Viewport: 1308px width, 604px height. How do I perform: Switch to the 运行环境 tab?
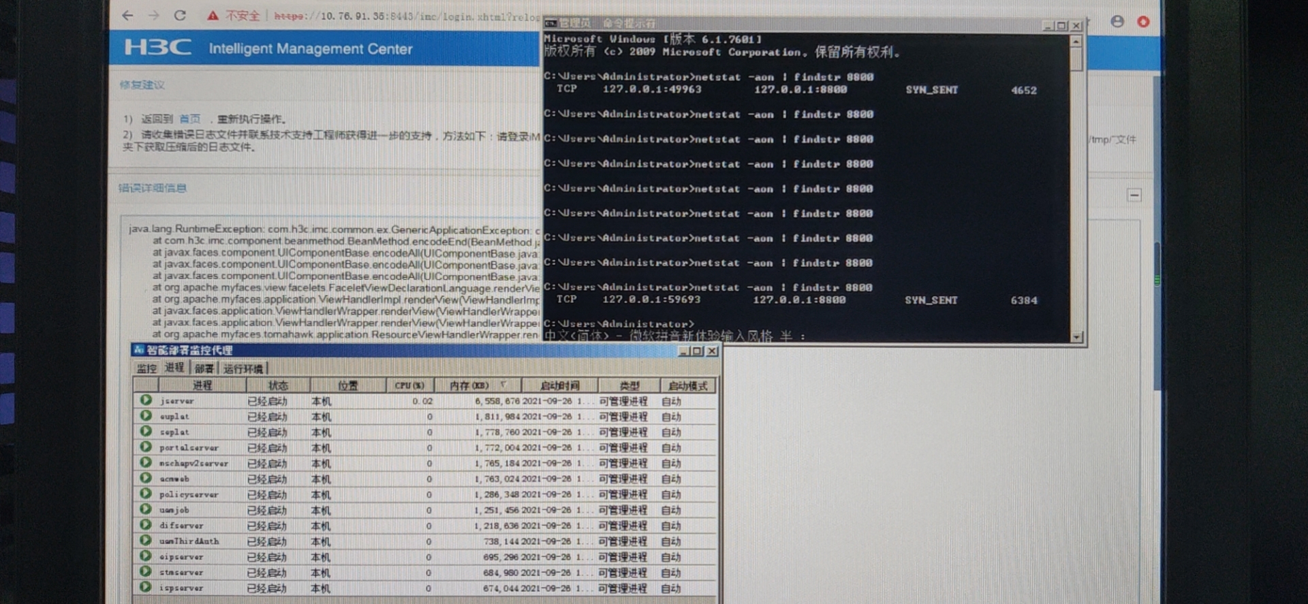click(243, 368)
